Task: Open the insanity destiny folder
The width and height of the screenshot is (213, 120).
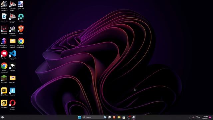Action: pos(13,43)
